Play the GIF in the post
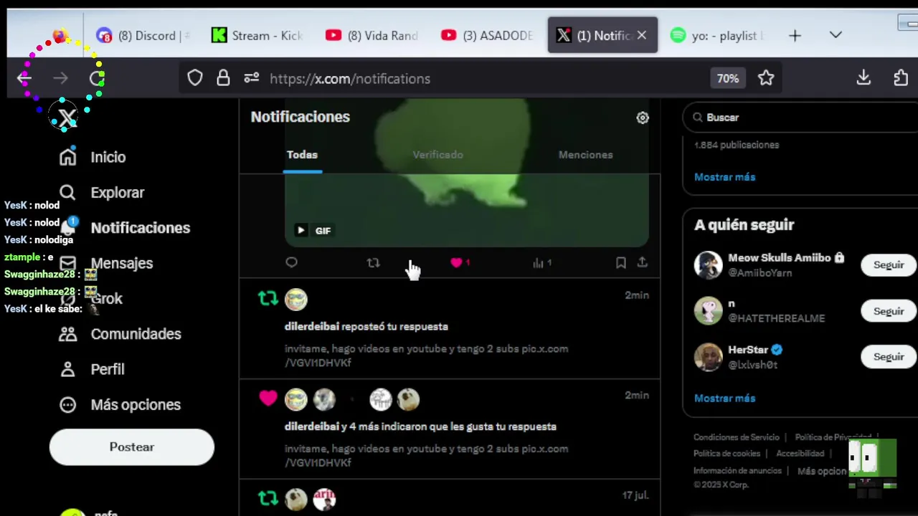 click(x=301, y=231)
